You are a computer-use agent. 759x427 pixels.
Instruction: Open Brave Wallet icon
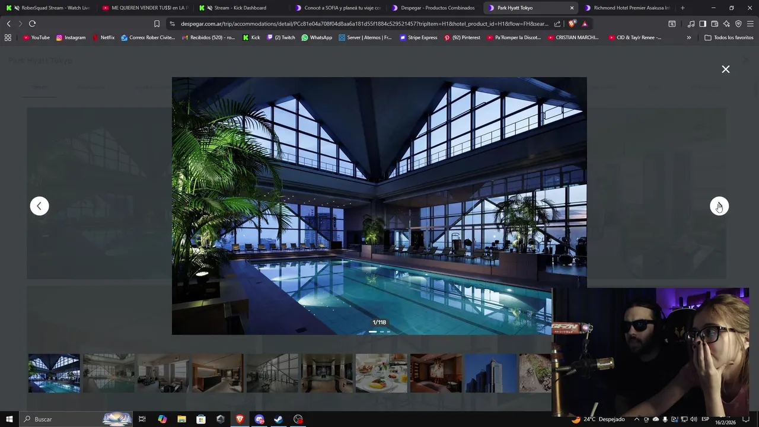click(x=715, y=24)
